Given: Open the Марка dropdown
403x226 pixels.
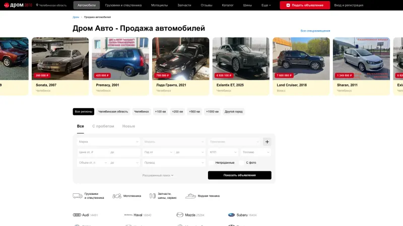Looking at the screenshot, I should pos(108,142).
